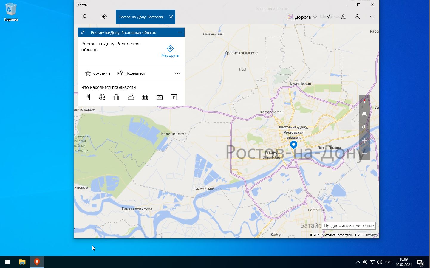Image resolution: width=430 pixels, height=268 pixels.
Task: Show my location target icon
Action: tap(364, 127)
